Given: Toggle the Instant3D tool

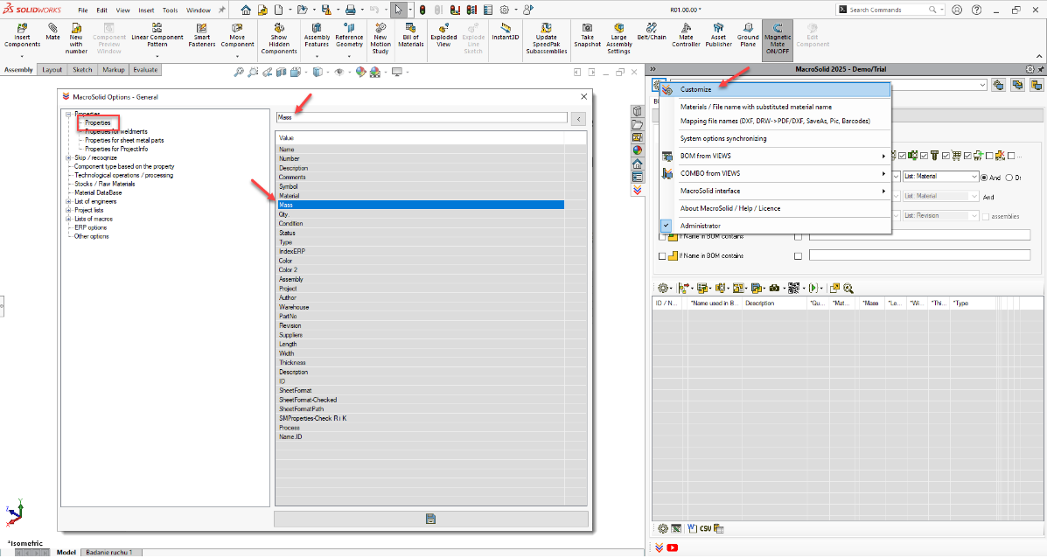Looking at the screenshot, I should (506, 31).
